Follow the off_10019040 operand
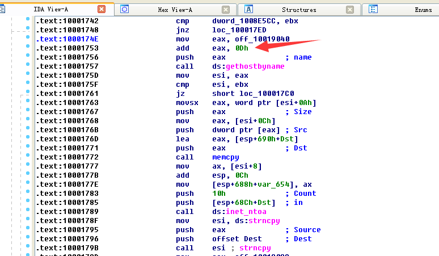 262,39
